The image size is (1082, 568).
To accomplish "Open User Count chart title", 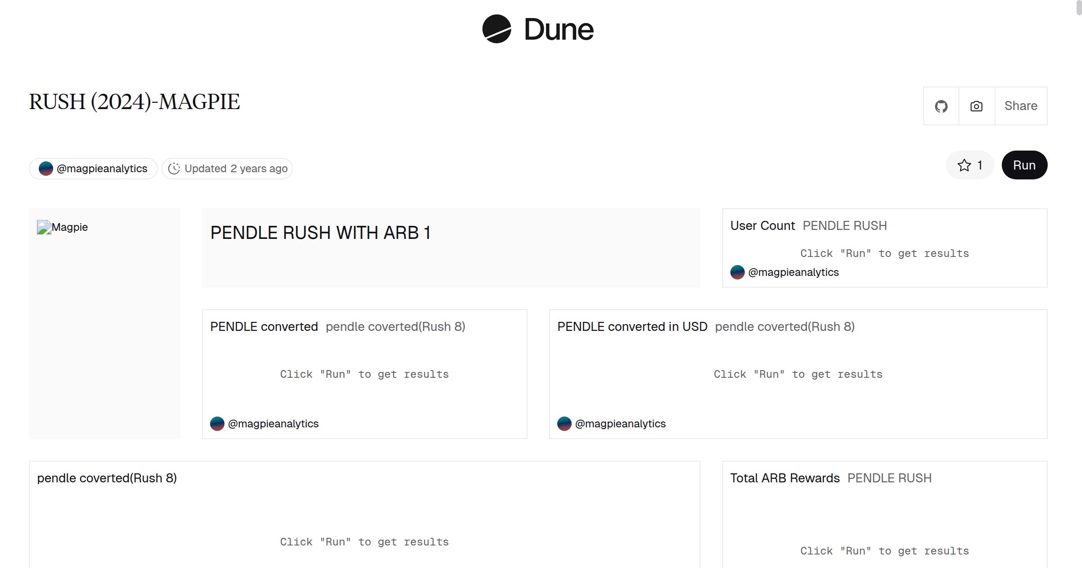I will point(762,226).
